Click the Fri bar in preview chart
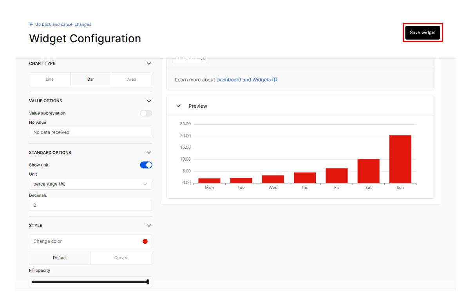Viewport: 465px width, 295px height. pos(337,176)
